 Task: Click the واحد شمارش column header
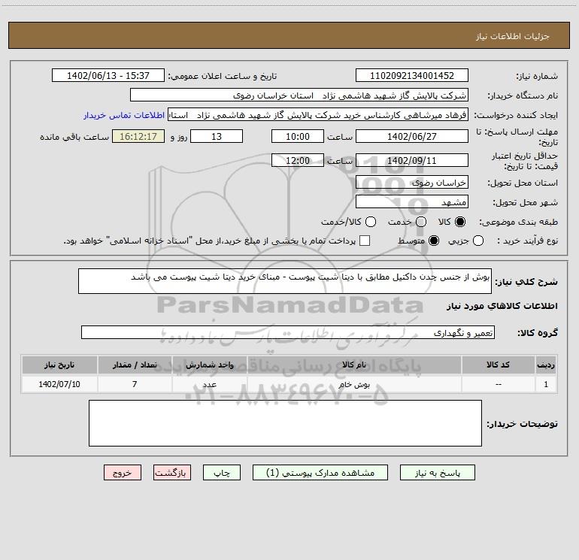click(x=209, y=365)
